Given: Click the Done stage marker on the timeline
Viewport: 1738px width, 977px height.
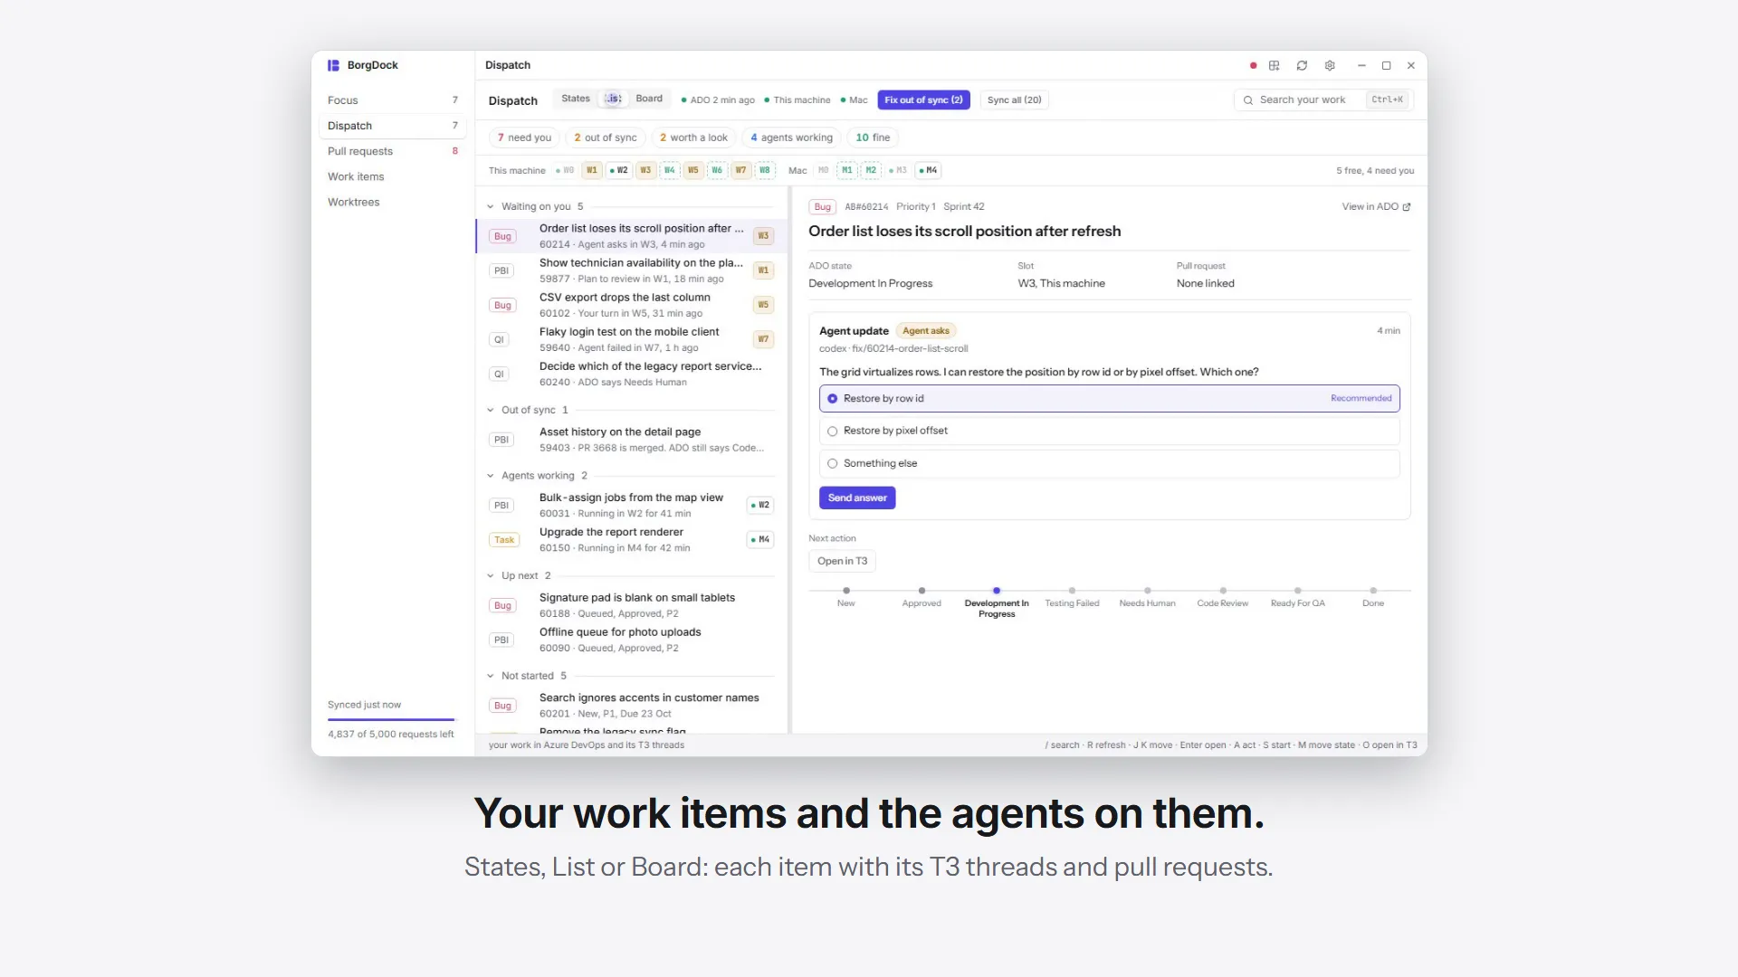Looking at the screenshot, I should [x=1373, y=591].
